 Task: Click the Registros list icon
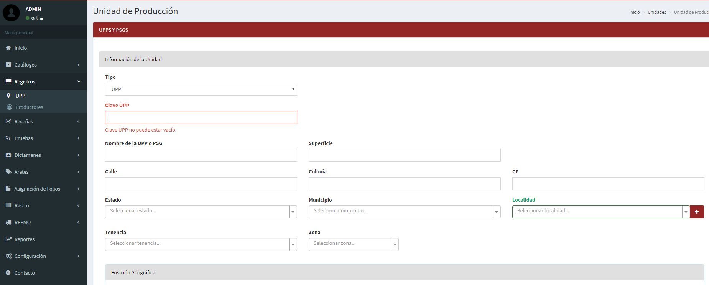(x=8, y=81)
